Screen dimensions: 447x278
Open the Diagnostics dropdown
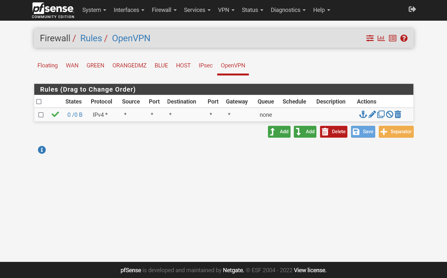[288, 10]
